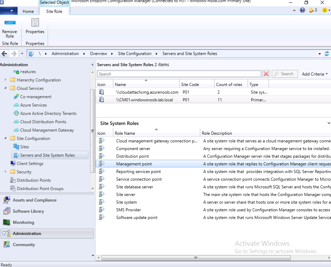The height and width of the screenshot is (267, 331).
Task: Open the notifications flag icon
Action: [312, 10]
